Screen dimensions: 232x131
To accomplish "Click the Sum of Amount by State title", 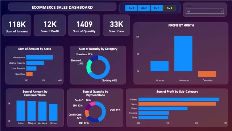I will pos(34,49).
